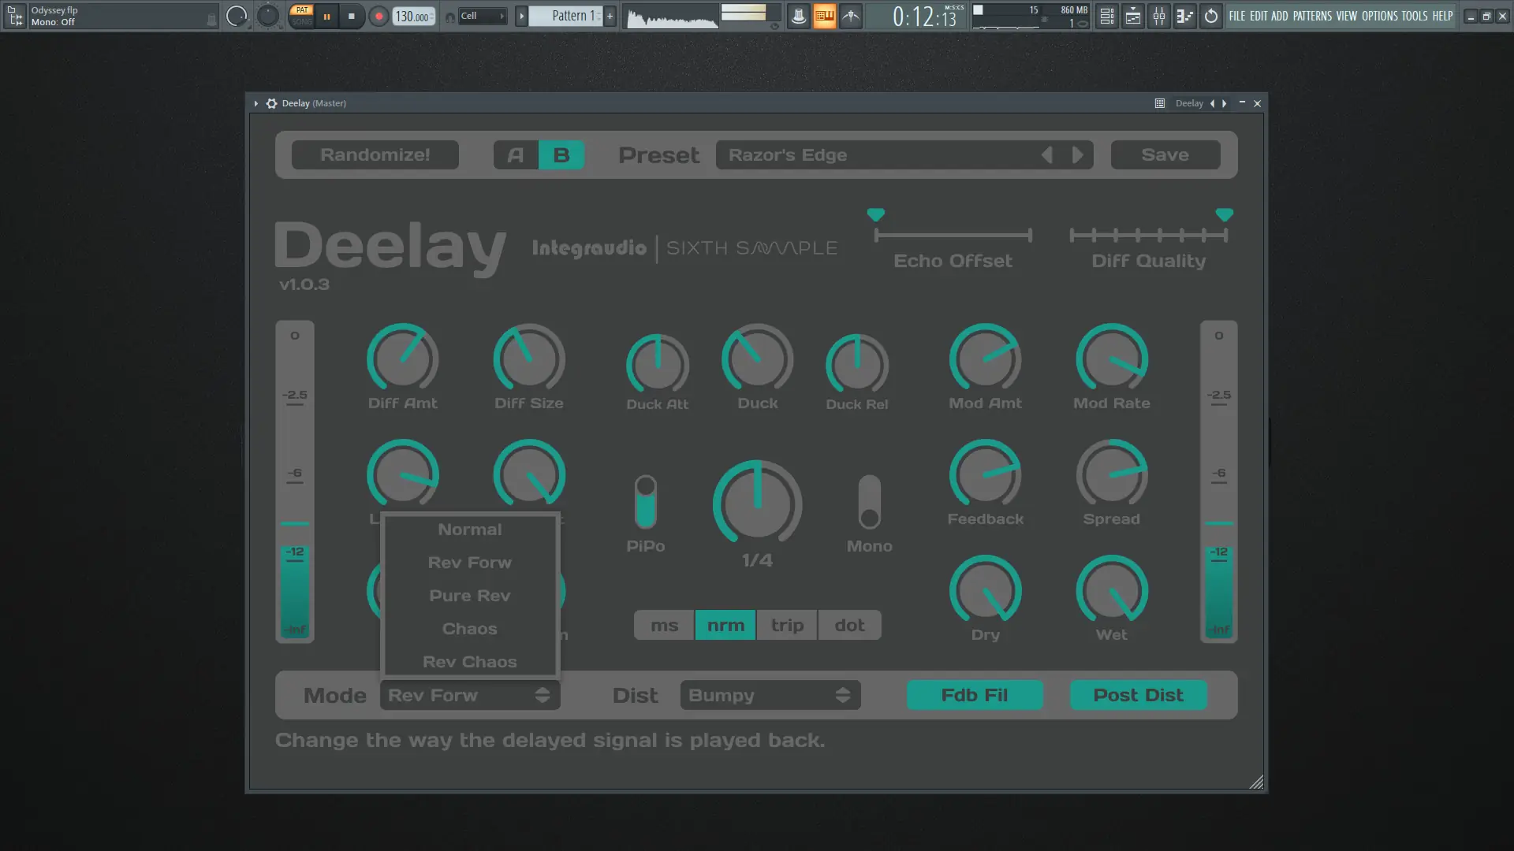The width and height of the screenshot is (1514, 851).
Task: Open the Dist dropdown showing Bumpy
Action: tap(770, 695)
